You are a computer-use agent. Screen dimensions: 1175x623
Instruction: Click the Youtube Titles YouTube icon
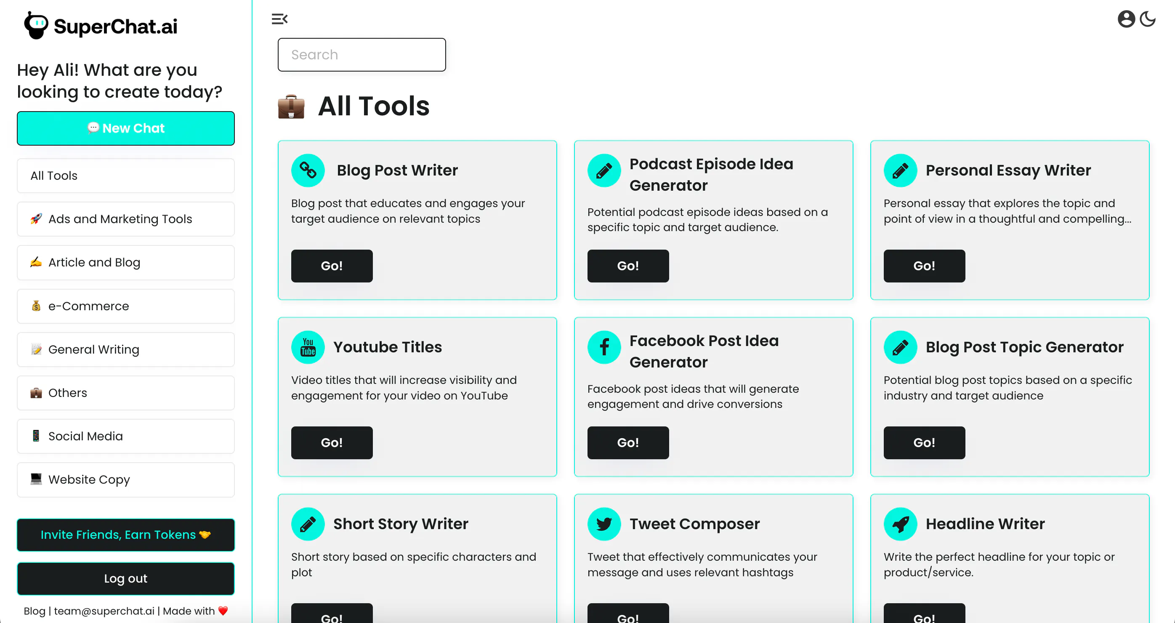tap(308, 347)
